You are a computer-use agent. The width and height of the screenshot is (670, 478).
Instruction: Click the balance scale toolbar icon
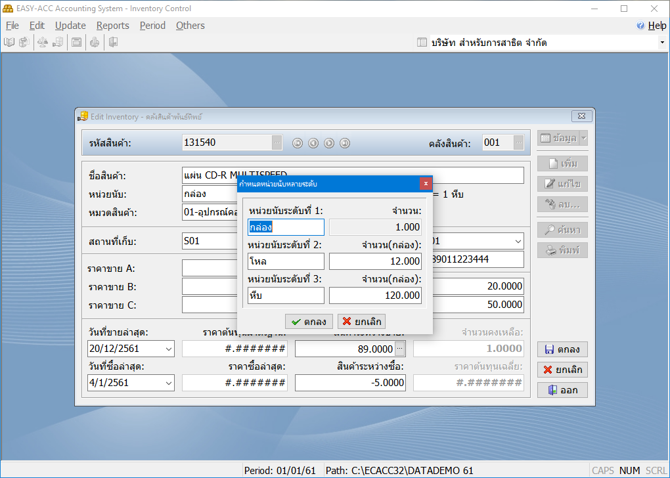pos(43,43)
